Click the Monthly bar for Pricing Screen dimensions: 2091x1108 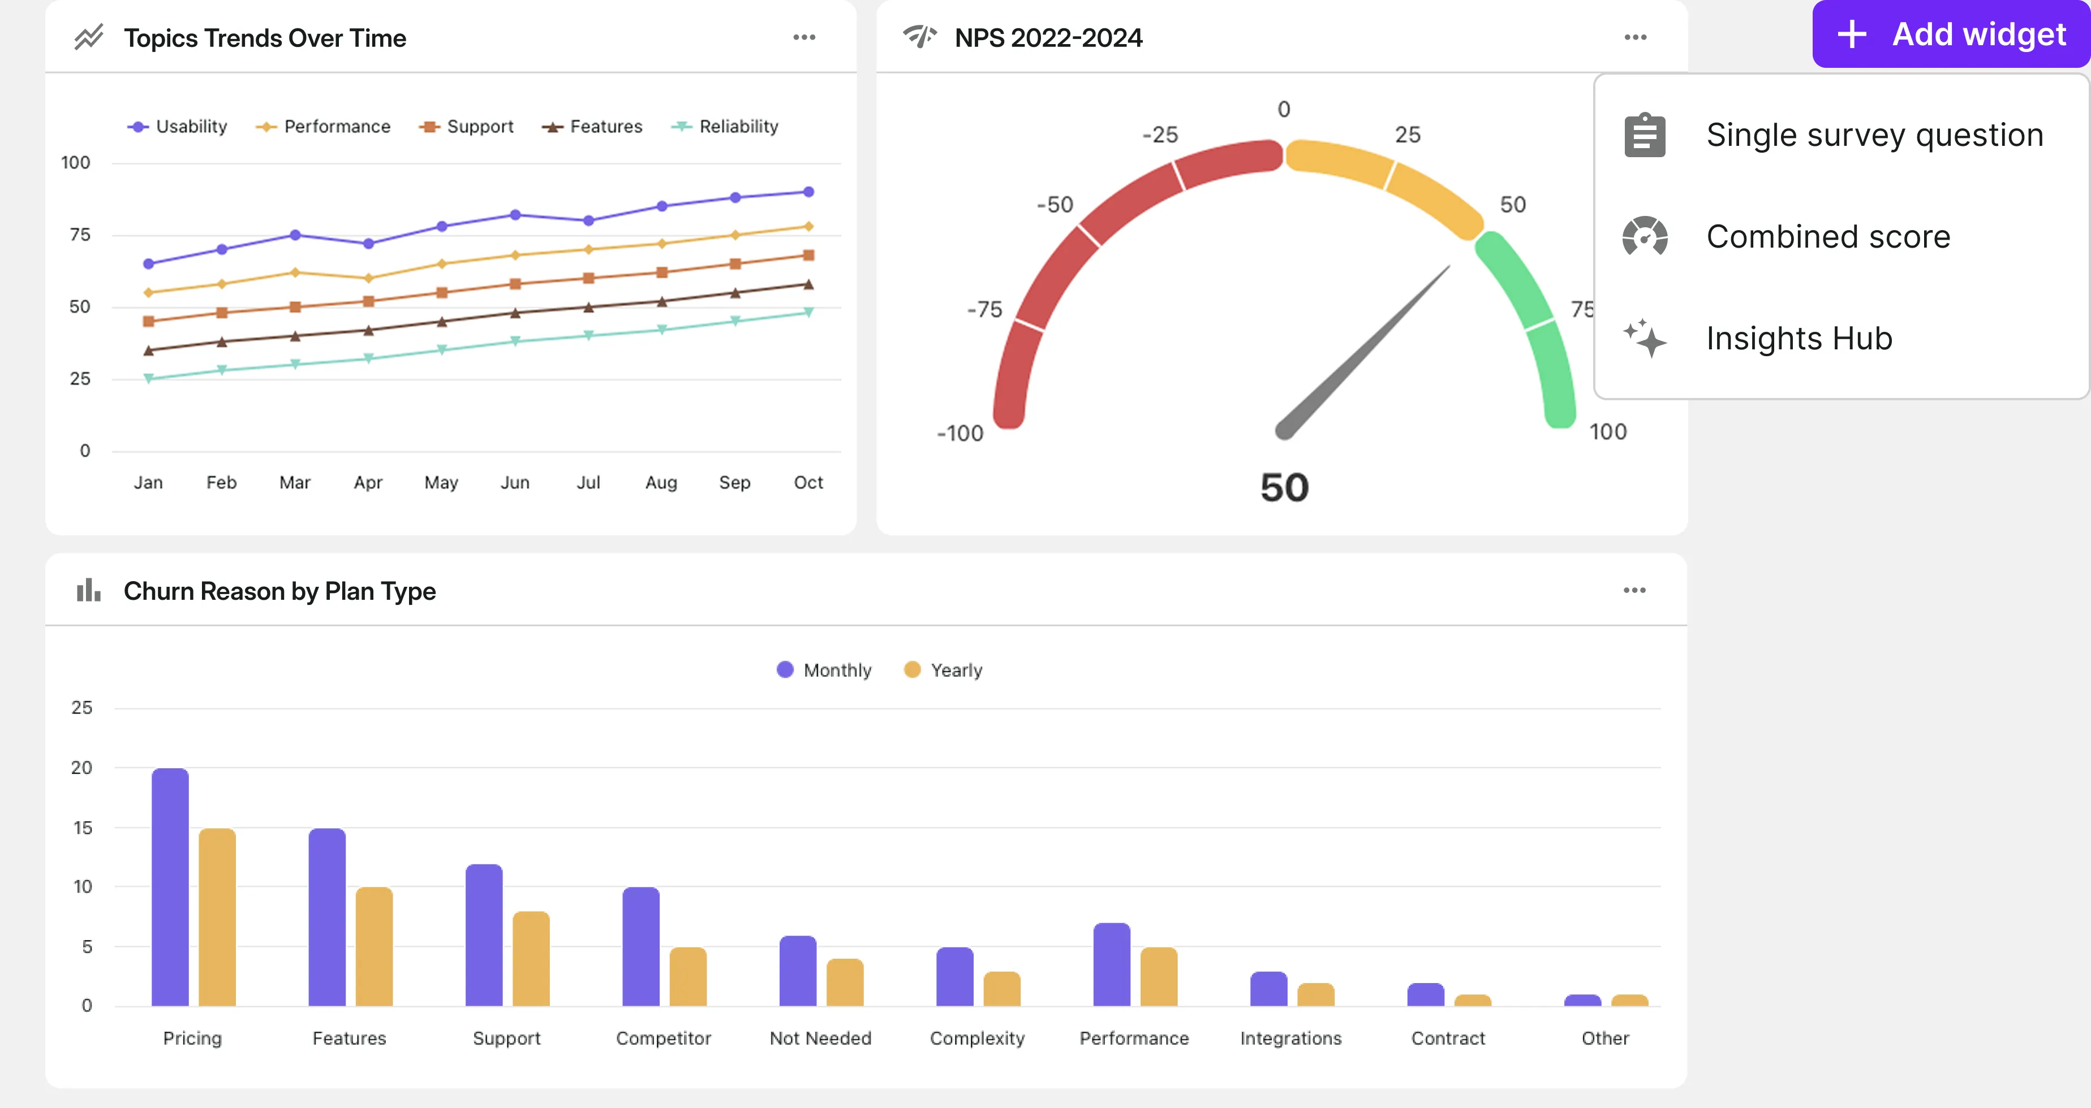(170, 888)
